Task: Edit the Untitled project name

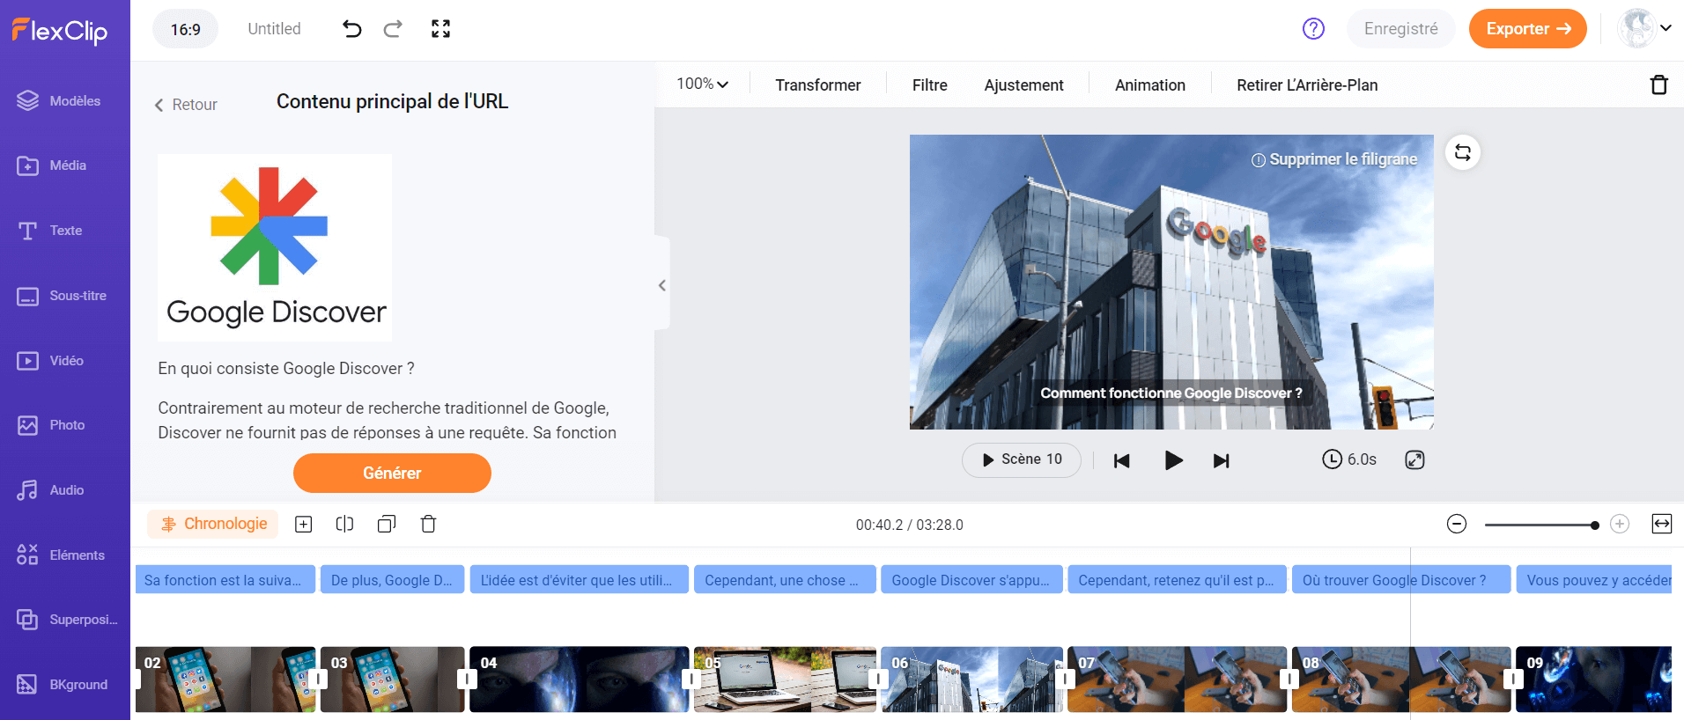Action: click(x=274, y=29)
